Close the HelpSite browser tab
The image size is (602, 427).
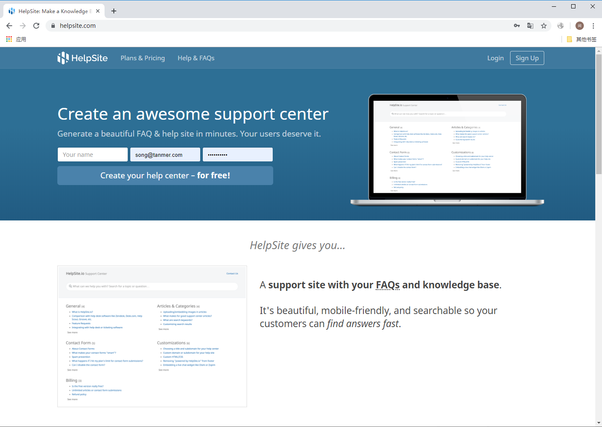pos(98,11)
